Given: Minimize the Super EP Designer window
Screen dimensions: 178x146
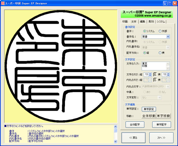Looking at the screenshot, I should point(165,3).
